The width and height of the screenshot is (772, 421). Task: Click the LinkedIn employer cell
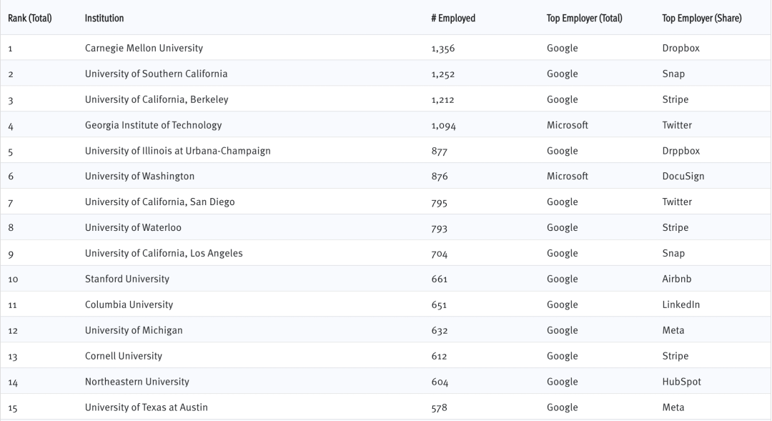pyautogui.click(x=681, y=304)
